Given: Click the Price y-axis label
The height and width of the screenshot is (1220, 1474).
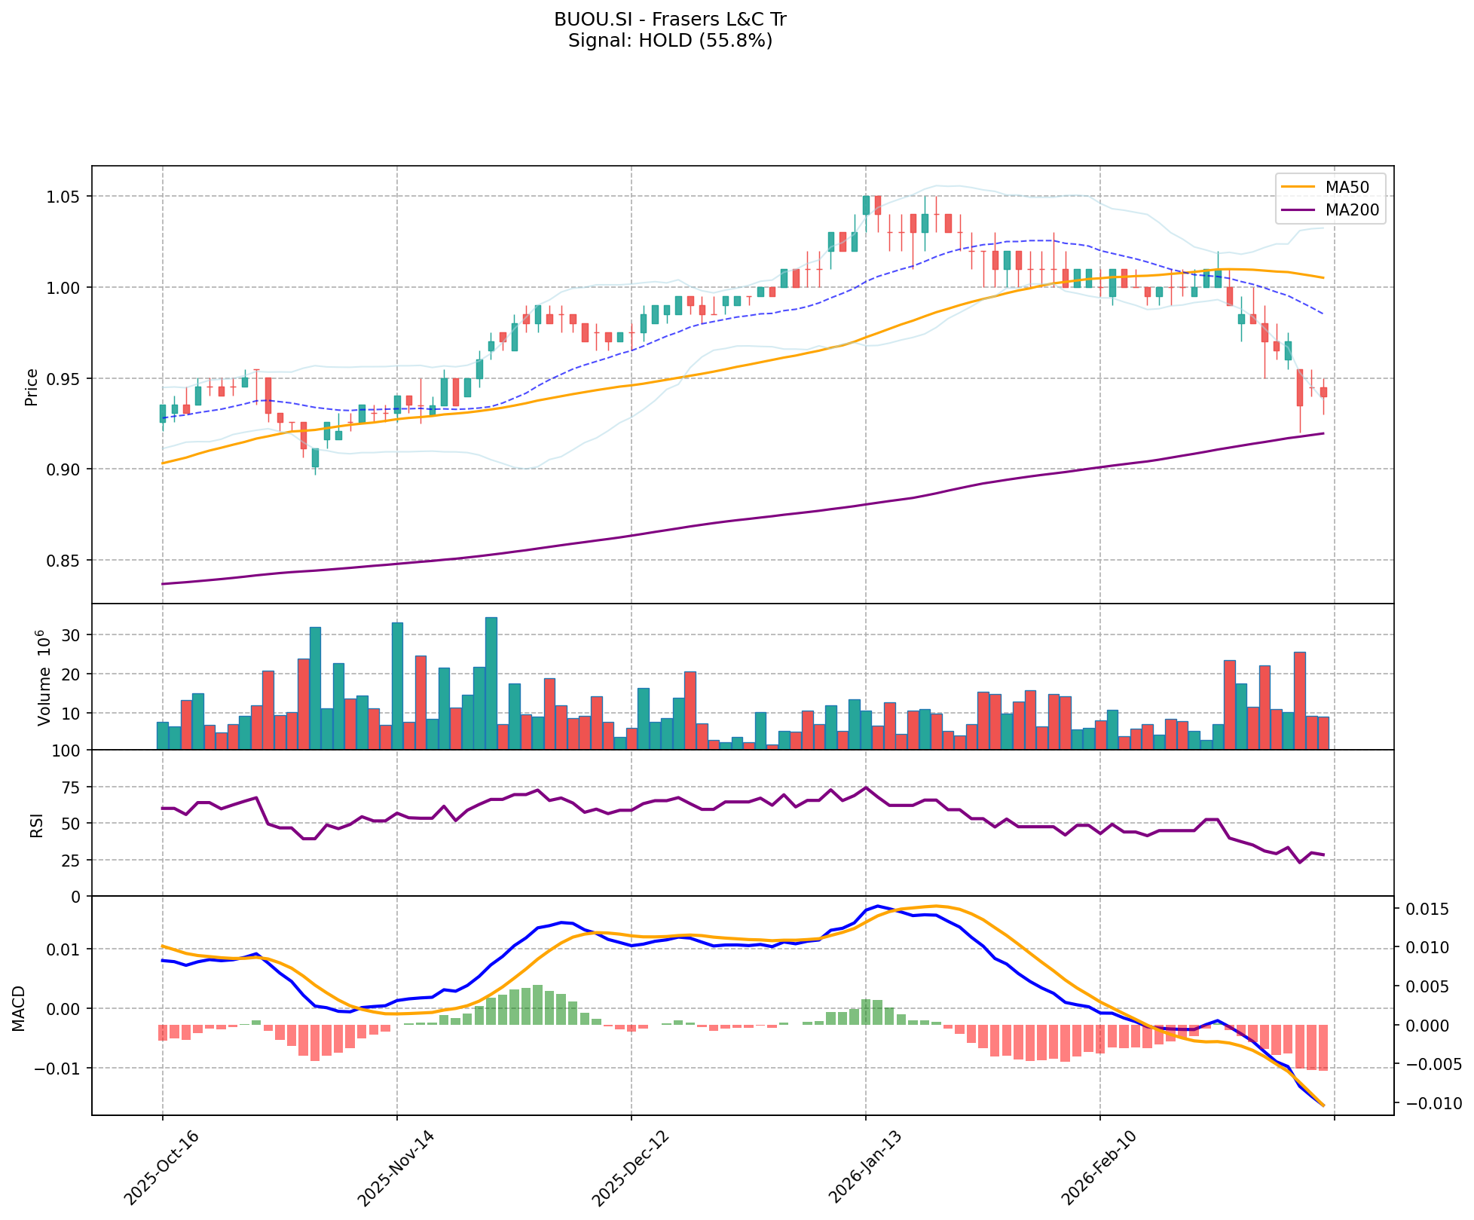Looking at the screenshot, I should pos(32,387).
